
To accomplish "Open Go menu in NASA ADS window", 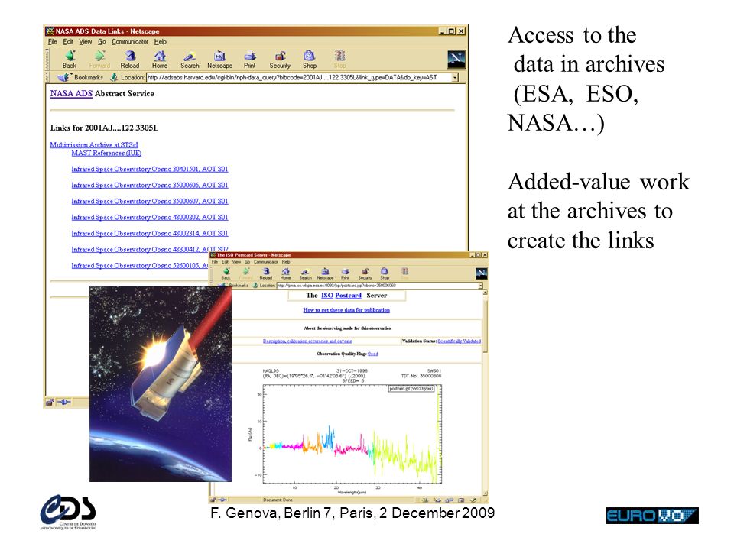I will coord(102,41).
